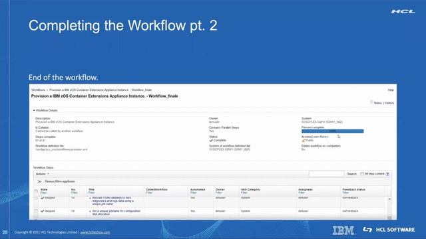Click the workflow steps search field

(x=326, y=174)
